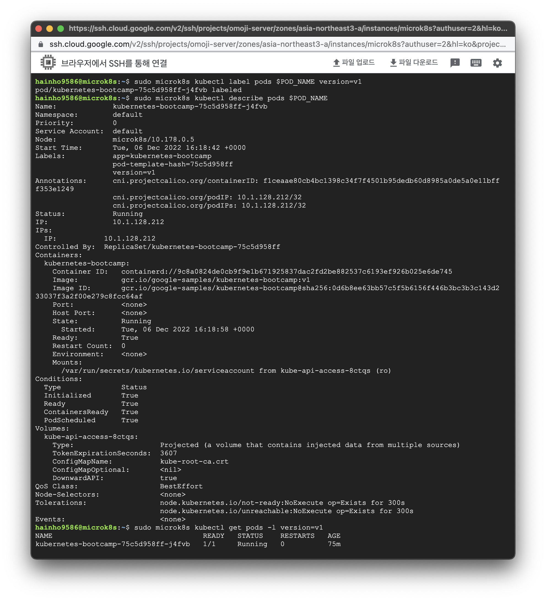Open the on-screen keyboard icon

point(476,63)
